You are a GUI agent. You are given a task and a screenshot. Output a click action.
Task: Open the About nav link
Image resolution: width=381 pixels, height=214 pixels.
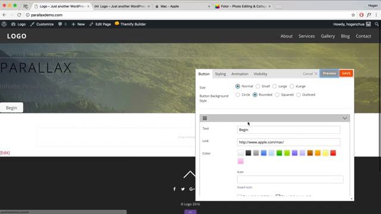(x=286, y=36)
